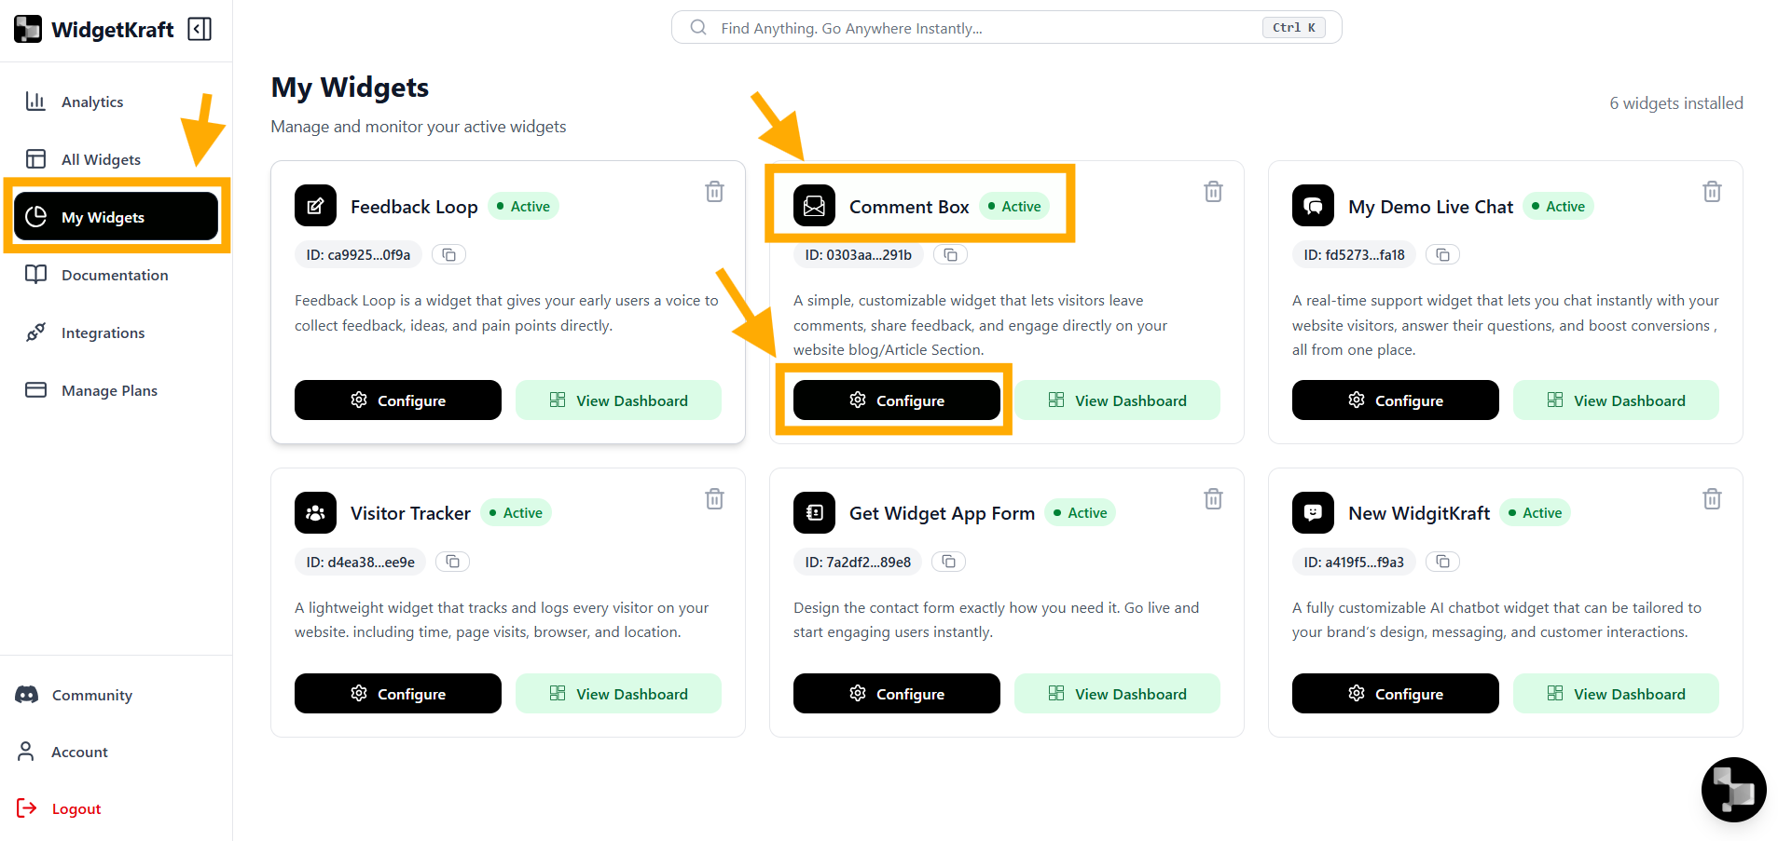Copy the Feedback Loop widget ID
The width and height of the screenshot is (1778, 841).
tap(449, 255)
